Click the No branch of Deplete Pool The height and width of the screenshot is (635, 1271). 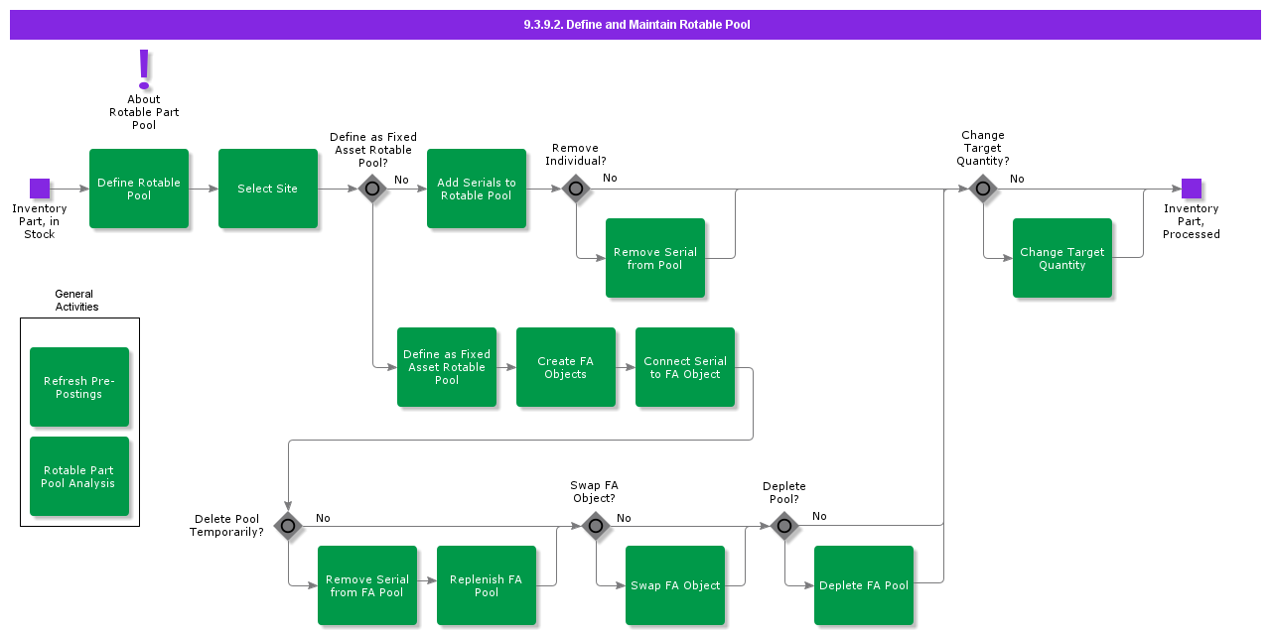[x=818, y=516]
